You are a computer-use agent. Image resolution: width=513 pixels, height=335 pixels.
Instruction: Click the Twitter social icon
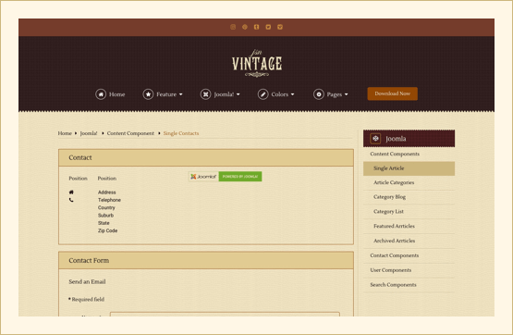coord(268,27)
